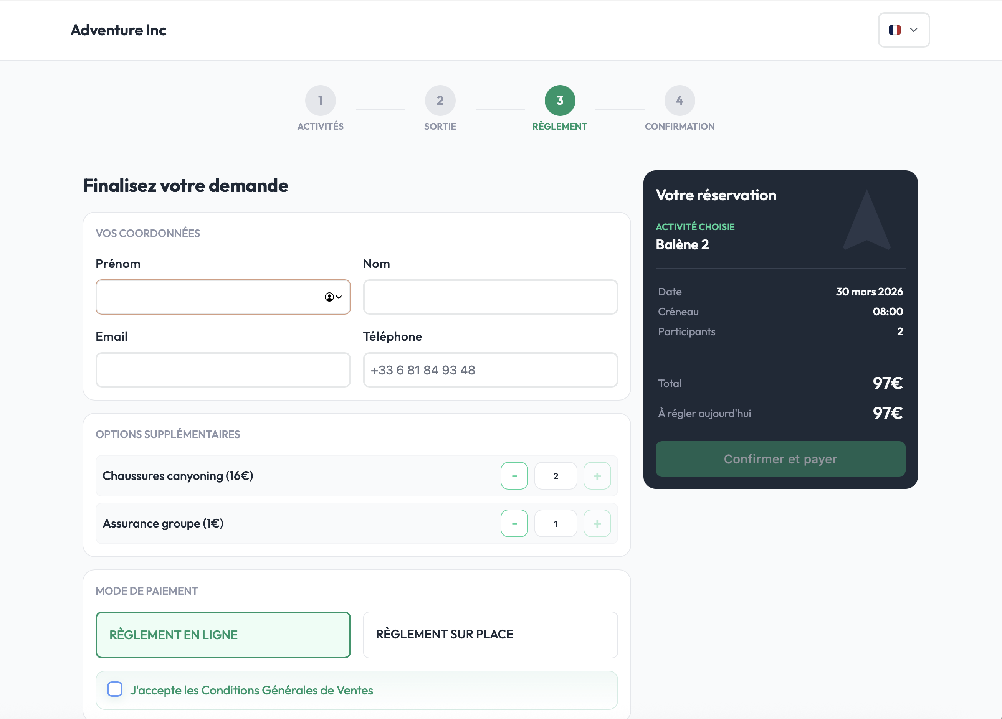Switch to the Confirmation step label
Image resolution: width=1002 pixels, height=719 pixels.
[679, 126]
